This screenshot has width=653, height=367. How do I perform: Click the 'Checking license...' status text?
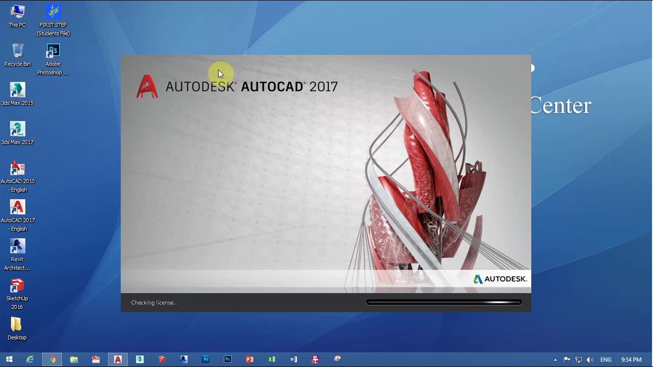click(x=154, y=303)
